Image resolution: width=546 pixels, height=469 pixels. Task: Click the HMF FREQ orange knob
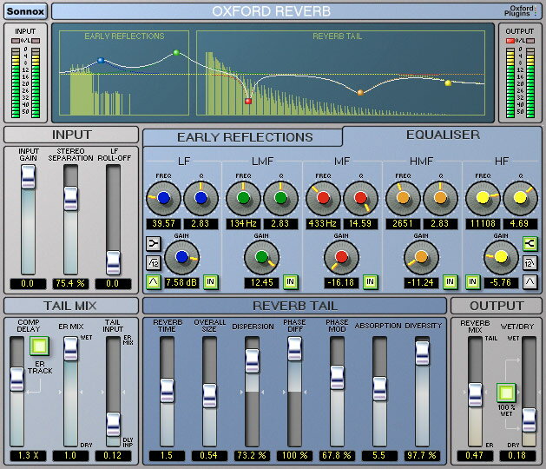403,198
